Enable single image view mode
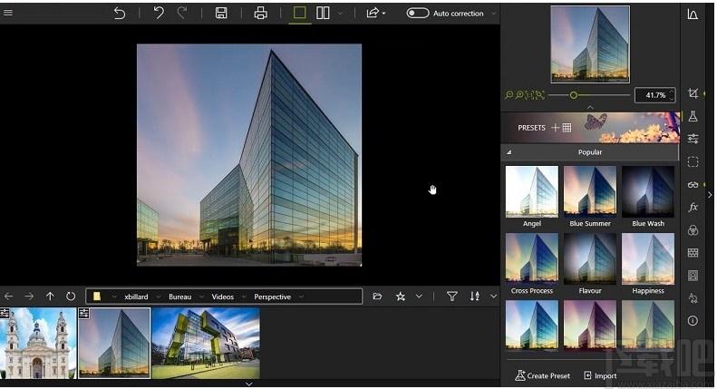 (x=299, y=14)
